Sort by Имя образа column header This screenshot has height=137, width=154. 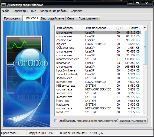pyautogui.click(x=69, y=28)
